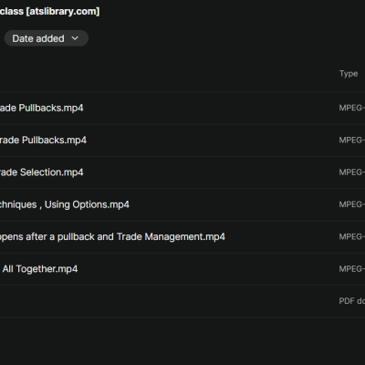Select the All Together.mp4 file

click(40, 269)
